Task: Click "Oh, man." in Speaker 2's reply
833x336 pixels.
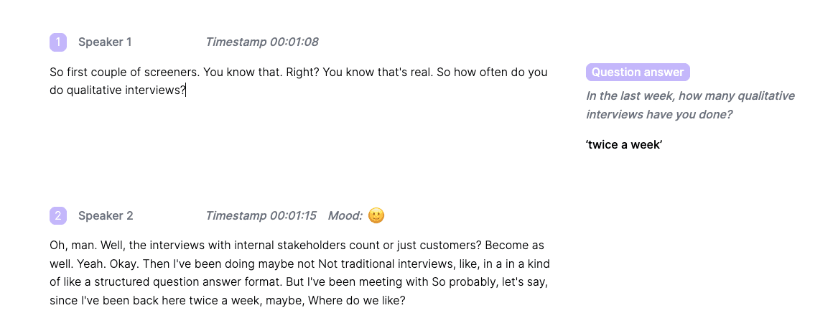Action: tap(68, 245)
